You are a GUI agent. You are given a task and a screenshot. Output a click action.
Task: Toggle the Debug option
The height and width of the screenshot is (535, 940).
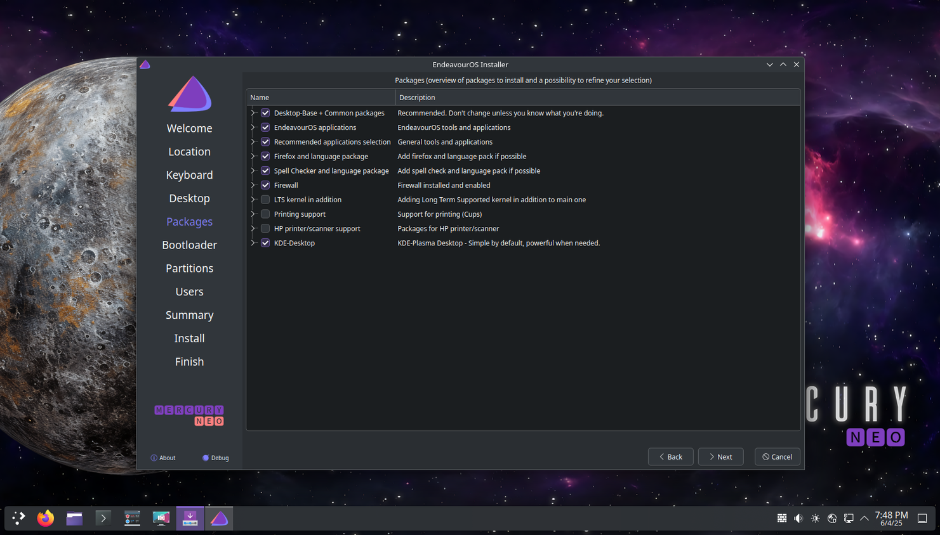[x=216, y=458]
